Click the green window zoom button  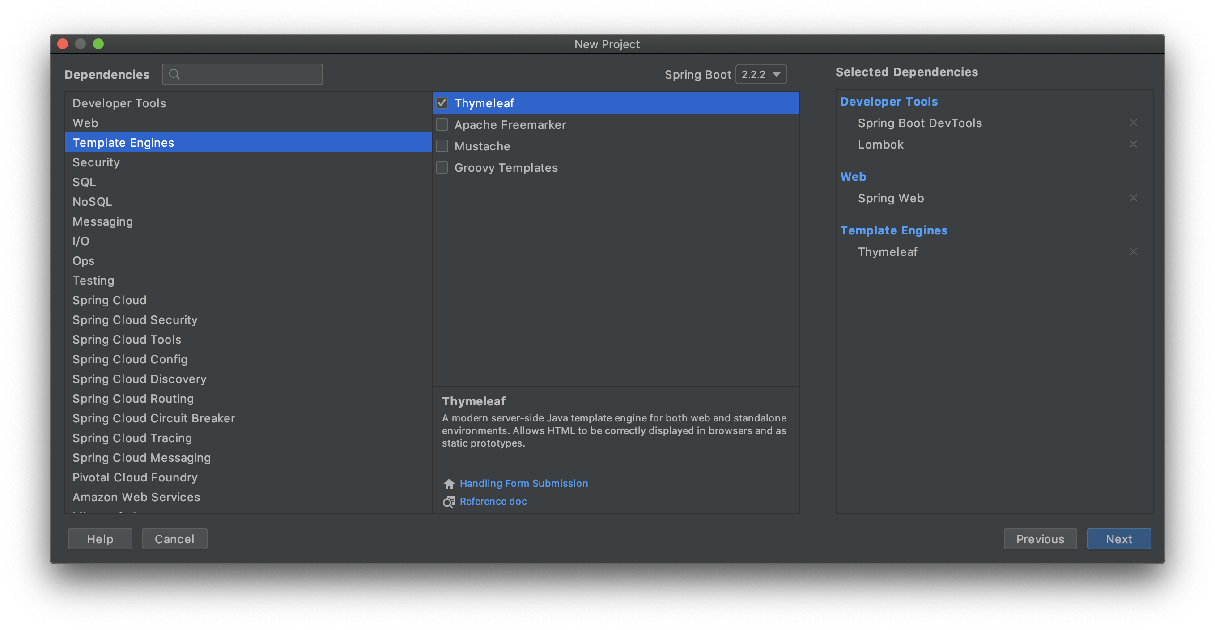pyautogui.click(x=98, y=44)
